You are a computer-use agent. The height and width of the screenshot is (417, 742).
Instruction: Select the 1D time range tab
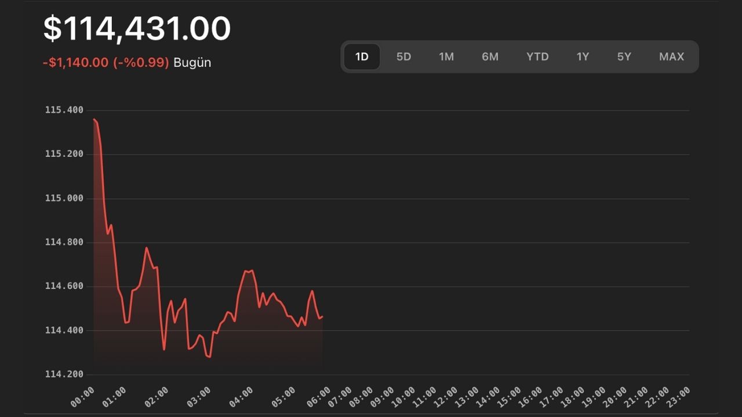(361, 56)
